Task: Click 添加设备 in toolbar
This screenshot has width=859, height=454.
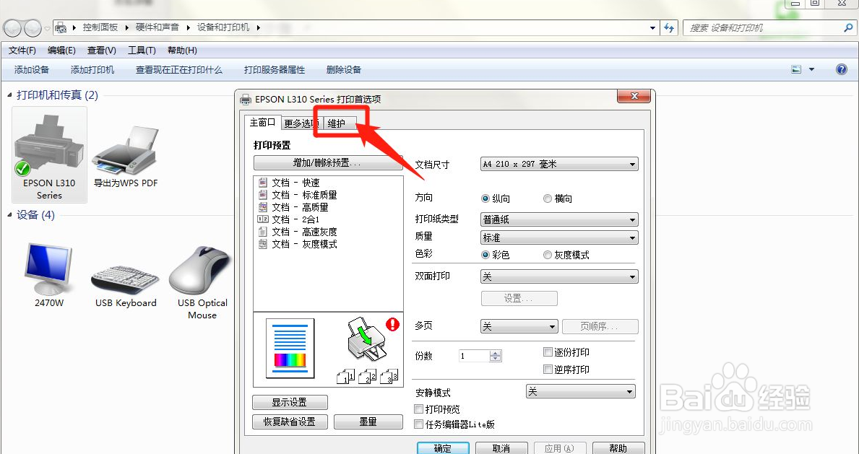Action: pyautogui.click(x=32, y=69)
